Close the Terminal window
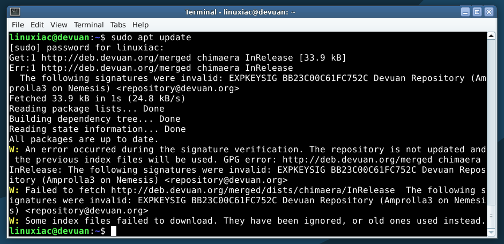504x244 pixels. 489,12
